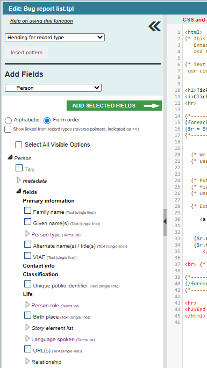This screenshot has height=368, width=207.
Task: Expand the Language spoken terms list
Action: (27, 338)
